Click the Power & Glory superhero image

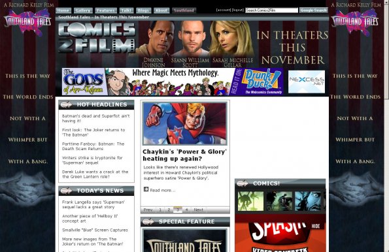coord(185,123)
